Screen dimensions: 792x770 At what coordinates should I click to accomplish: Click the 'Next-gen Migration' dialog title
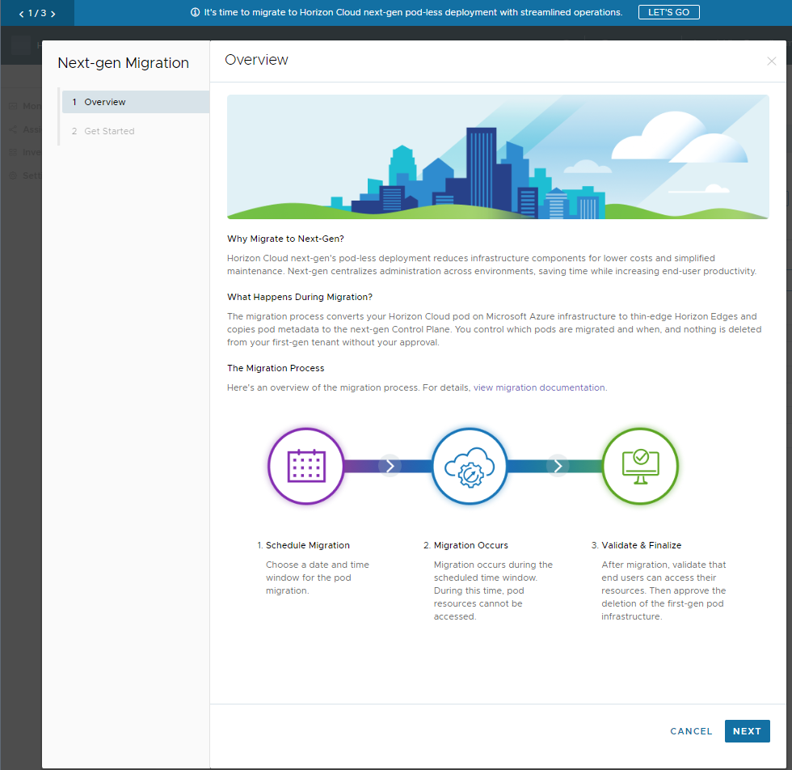click(123, 63)
